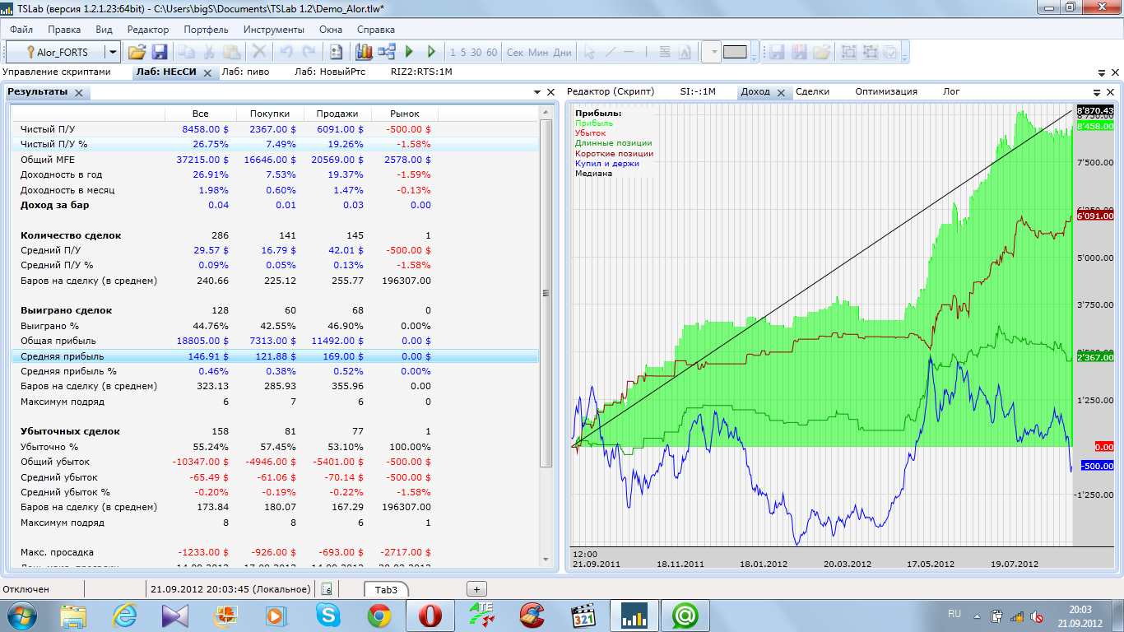Open the Alor_FORTS account dropdown arrow
This screenshot has height=632, width=1124.
point(113,52)
